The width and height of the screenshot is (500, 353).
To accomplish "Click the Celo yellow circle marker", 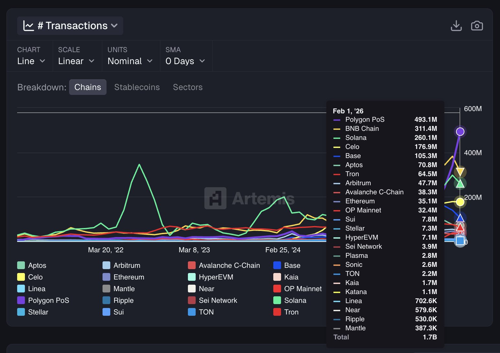I will coord(460,202).
